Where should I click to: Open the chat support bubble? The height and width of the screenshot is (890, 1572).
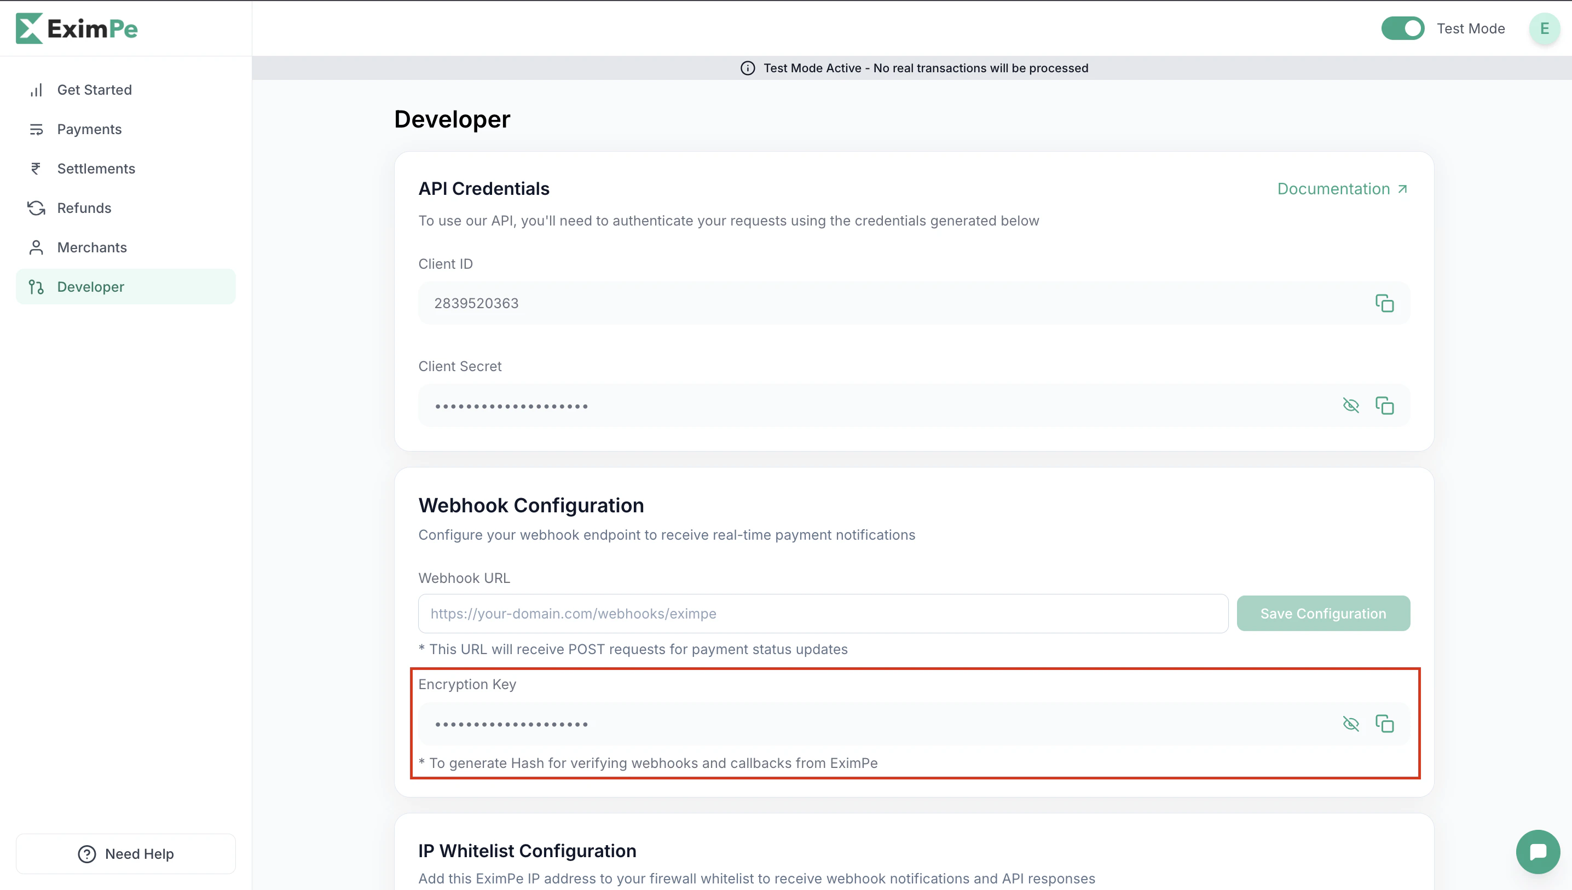[1538, 851]
